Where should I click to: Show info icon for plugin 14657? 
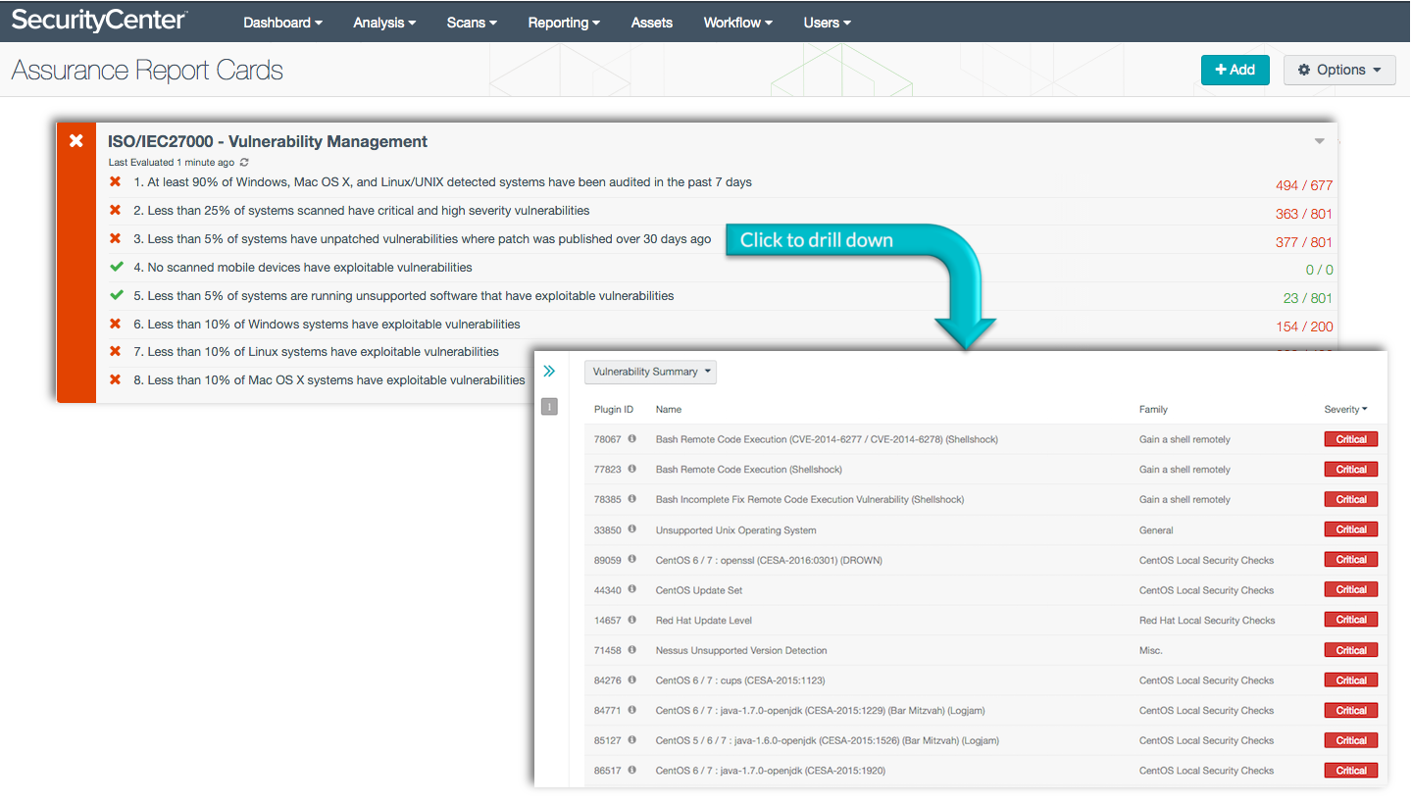632,620
